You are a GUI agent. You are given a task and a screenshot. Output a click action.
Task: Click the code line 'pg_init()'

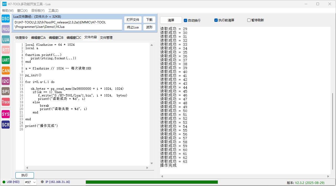tap(33, 75)
